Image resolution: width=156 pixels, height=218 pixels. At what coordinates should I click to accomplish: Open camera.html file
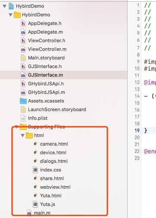54,144
